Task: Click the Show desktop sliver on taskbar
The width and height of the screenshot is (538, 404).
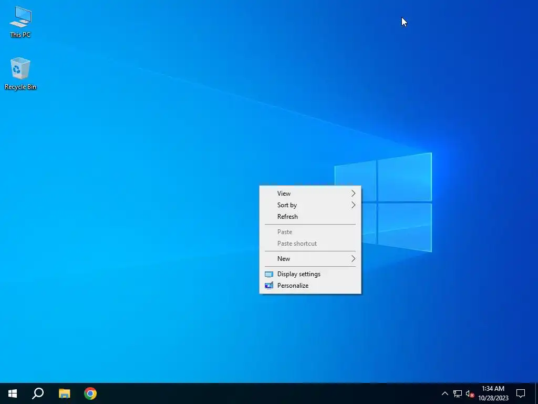Action: 536,393
